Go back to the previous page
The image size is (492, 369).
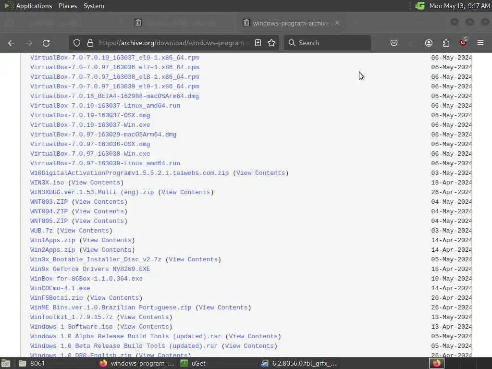point(12,43)
